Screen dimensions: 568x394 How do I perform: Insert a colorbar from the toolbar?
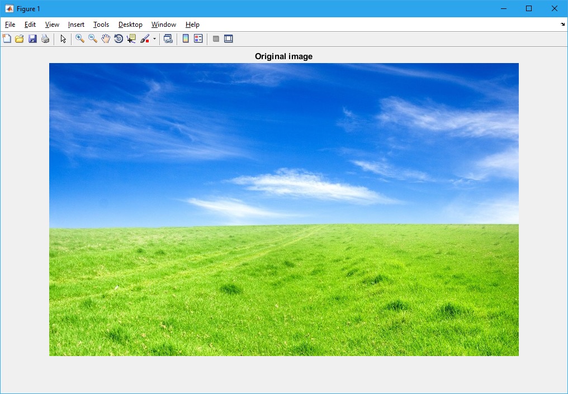pos(186,39)
